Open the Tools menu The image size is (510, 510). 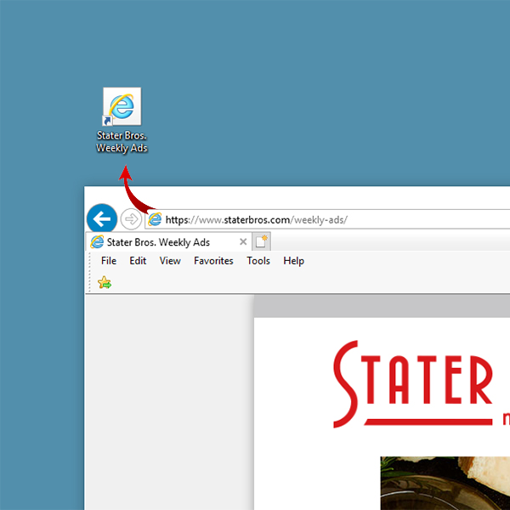tap(258, 261)
